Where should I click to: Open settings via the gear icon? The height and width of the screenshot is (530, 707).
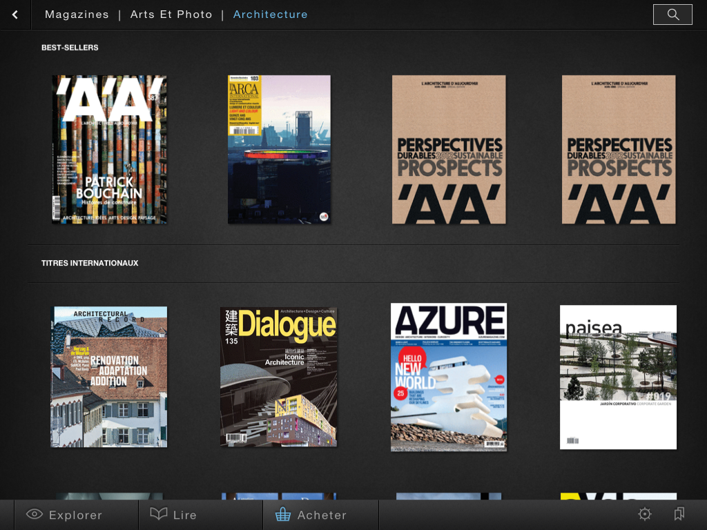point(645,514)
